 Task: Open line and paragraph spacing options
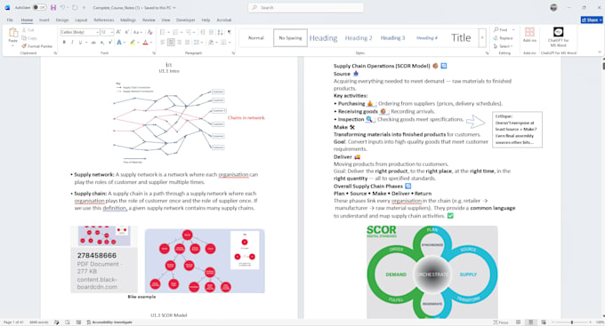(x=198, y=43)
